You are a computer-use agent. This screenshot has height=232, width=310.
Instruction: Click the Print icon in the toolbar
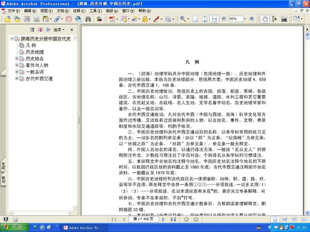click(36, 19)
